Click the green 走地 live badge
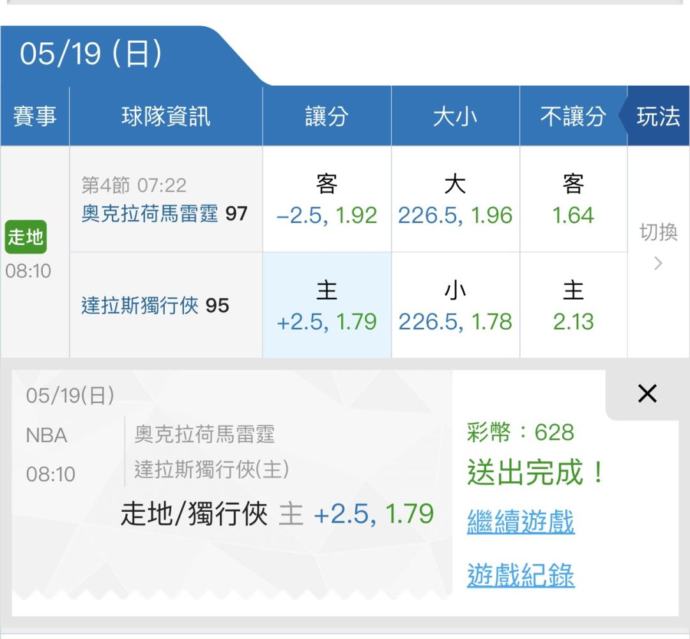 coord(25,237)
